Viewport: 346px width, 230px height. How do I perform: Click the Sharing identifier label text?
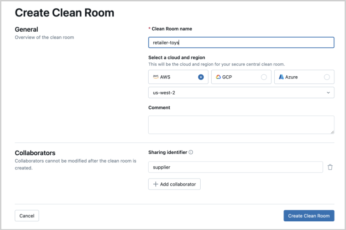point(167,152)
